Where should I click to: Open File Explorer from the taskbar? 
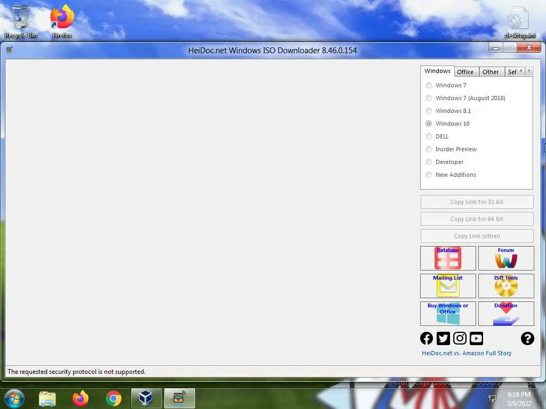[47, 398]
